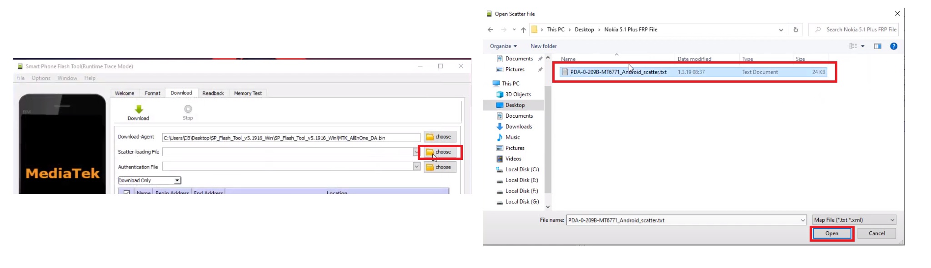
Task: Click the Stop icon in Flash Tool
Action: point(188,109)
